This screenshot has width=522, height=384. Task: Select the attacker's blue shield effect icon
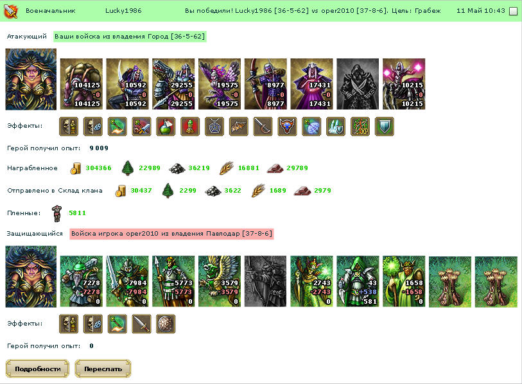[x=385, y=127]
